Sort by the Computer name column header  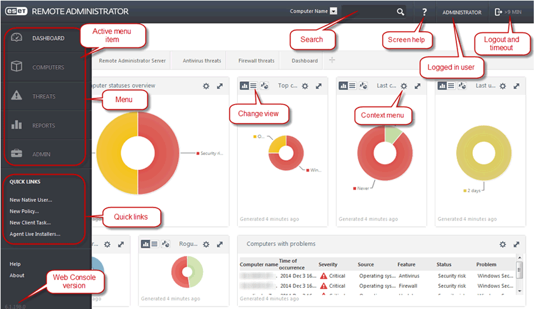[258, 265]
